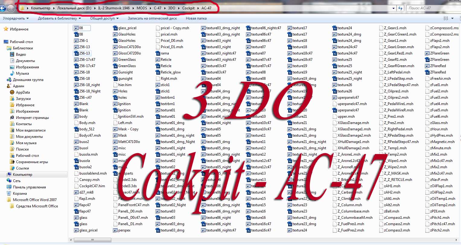
Task: Select Моя музыка in navigation pane
Action: point(26,143)
